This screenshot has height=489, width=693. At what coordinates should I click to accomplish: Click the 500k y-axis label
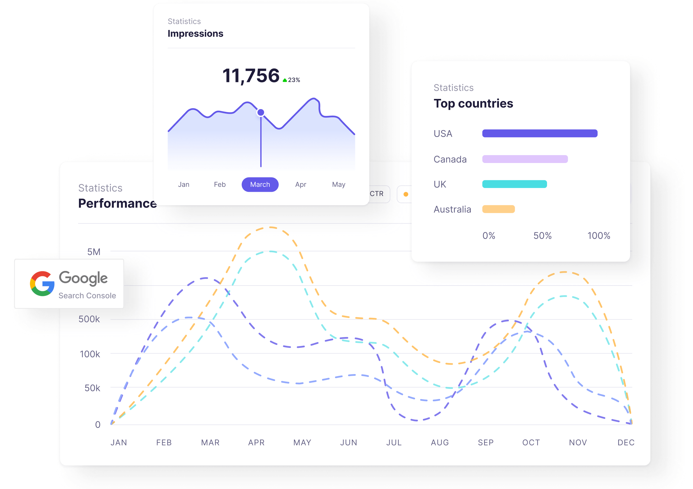[x=89, y=319]
